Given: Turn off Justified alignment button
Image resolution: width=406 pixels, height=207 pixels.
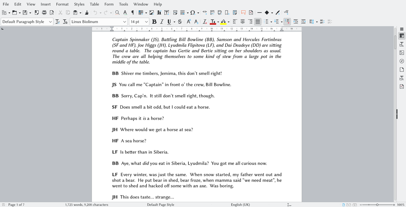Looking at the screenshot, I should tap(258, 22).
